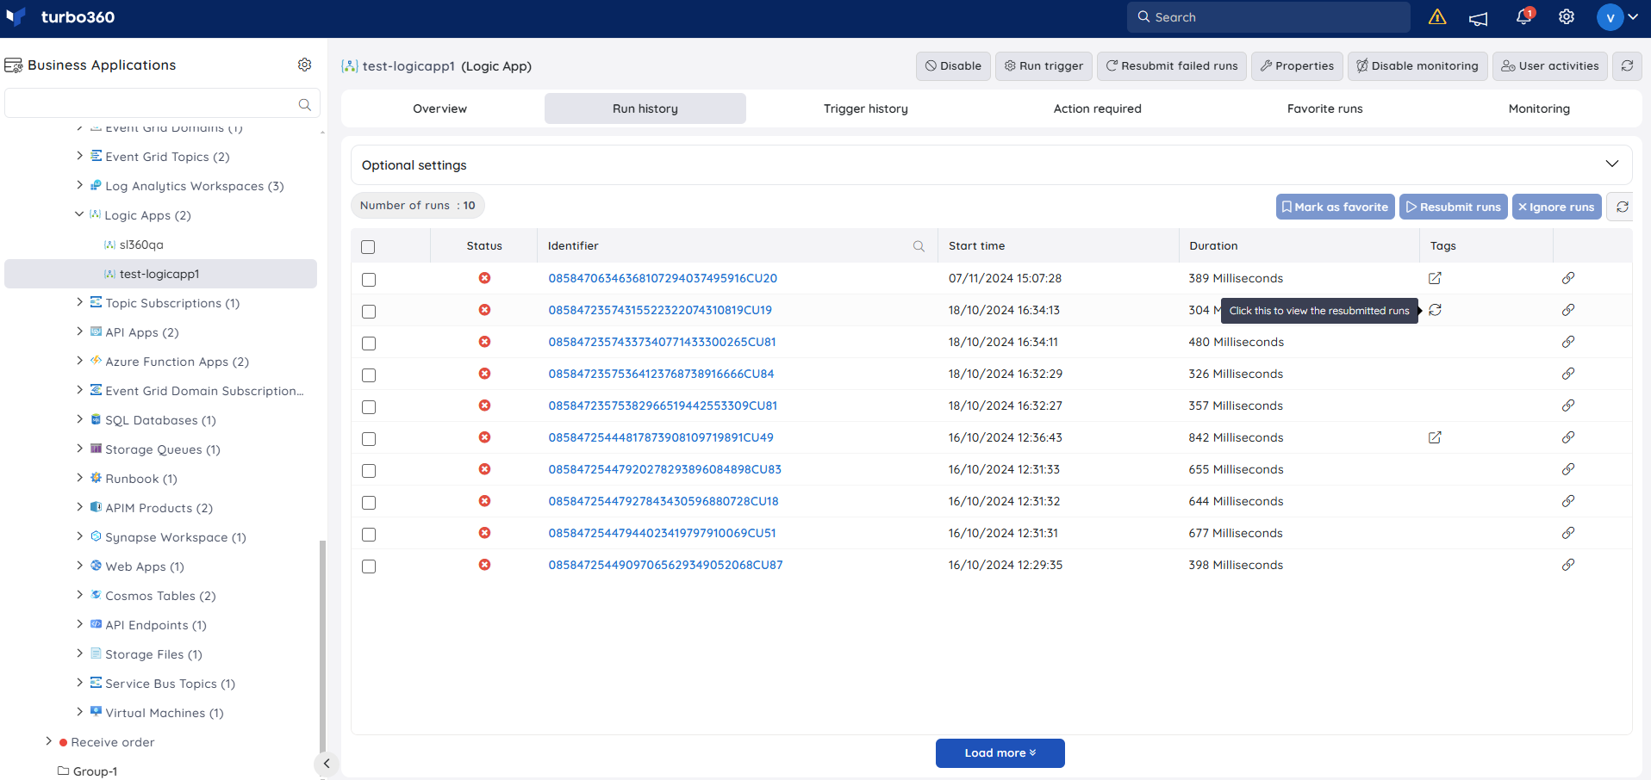
Task: Open the sl360qa logic app item
Action: (x=141, y=245)
